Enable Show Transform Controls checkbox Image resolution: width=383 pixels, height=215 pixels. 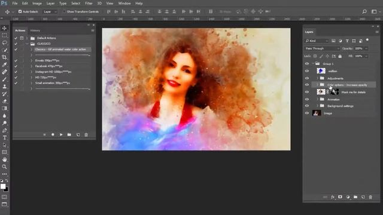click(x=64, y=11)
